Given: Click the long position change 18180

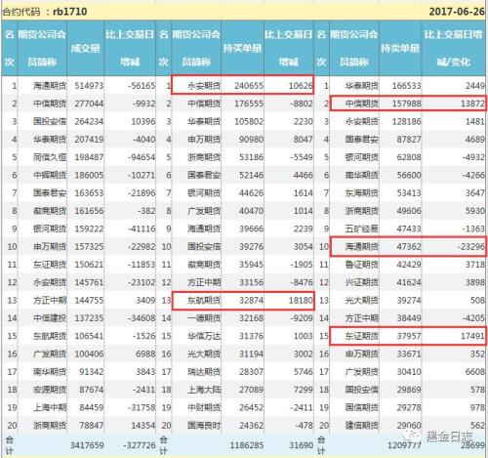Looking at the screenshot, I should 301,301.
